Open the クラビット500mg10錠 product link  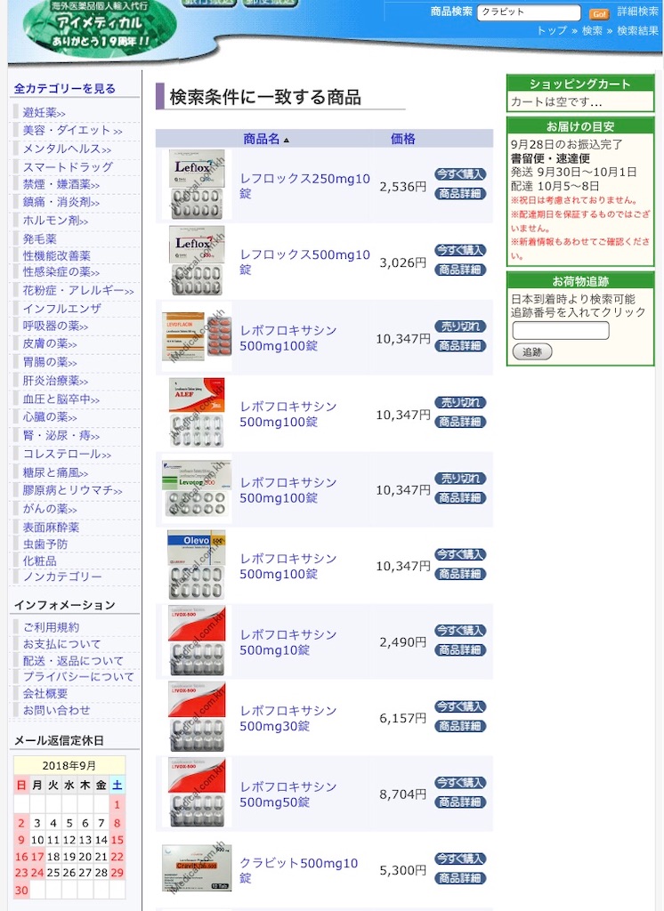pyautogui.click(x=298, y=870)
